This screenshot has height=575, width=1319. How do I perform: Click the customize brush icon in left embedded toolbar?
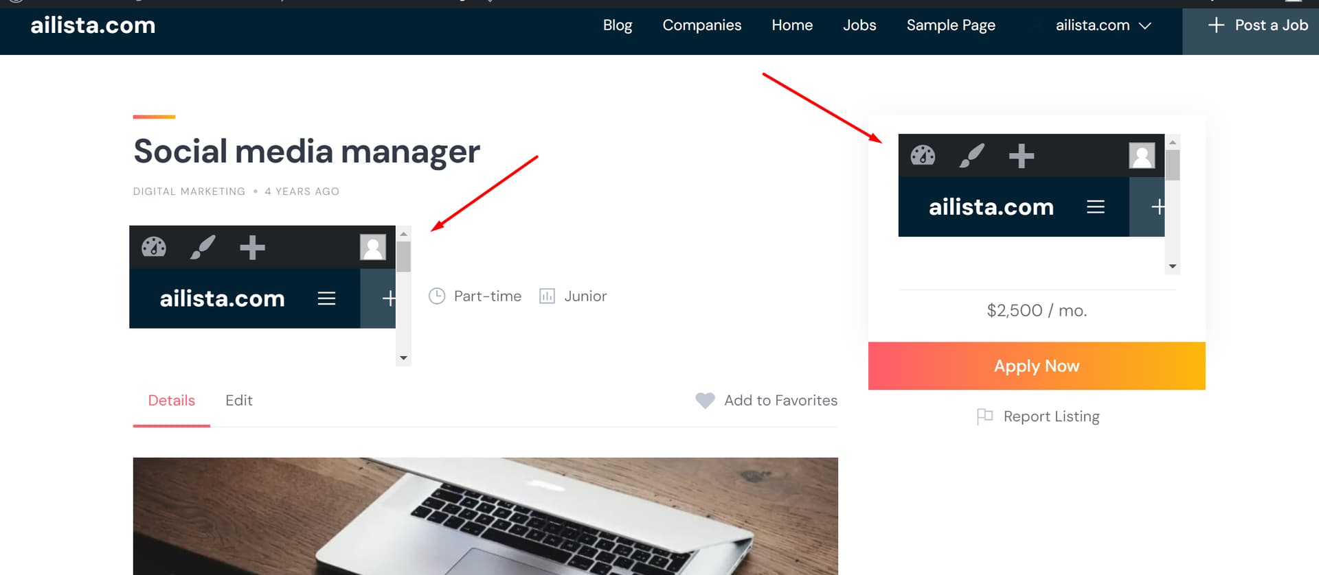pyautogui.click(x=203, y=247)
